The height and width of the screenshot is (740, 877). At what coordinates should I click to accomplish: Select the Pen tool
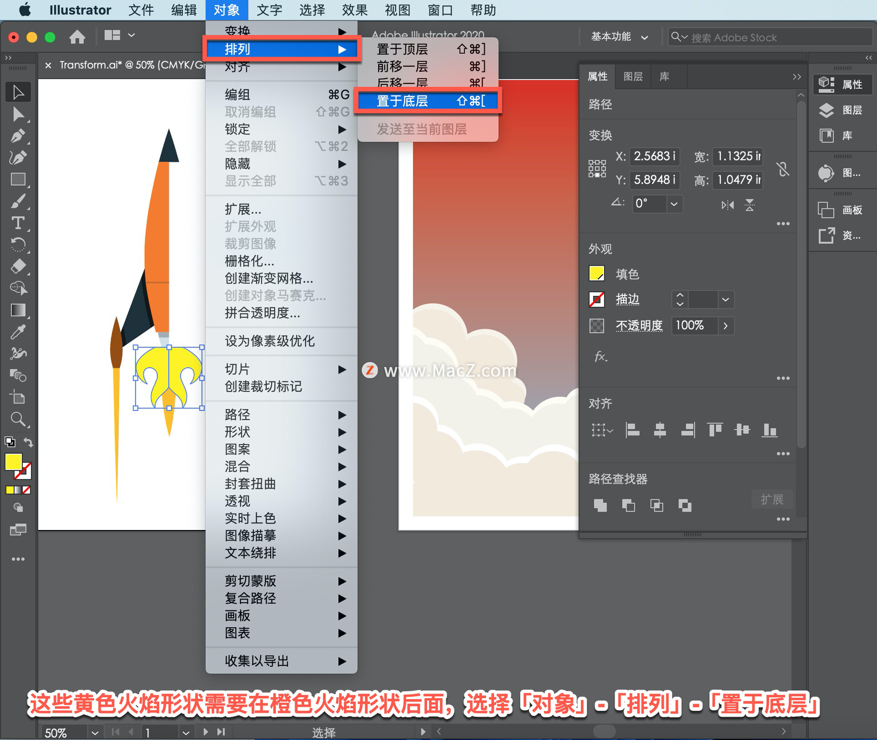(18, 136)
